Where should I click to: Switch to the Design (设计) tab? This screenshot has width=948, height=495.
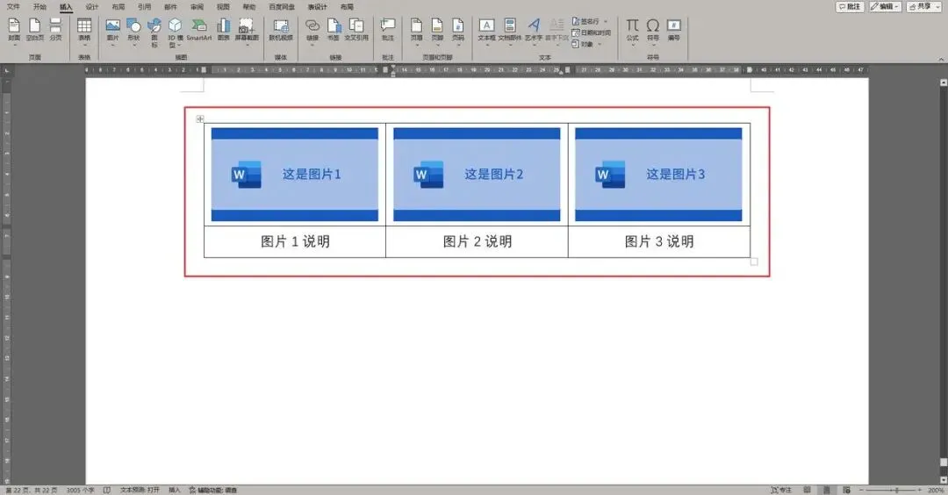pos(92,7)
